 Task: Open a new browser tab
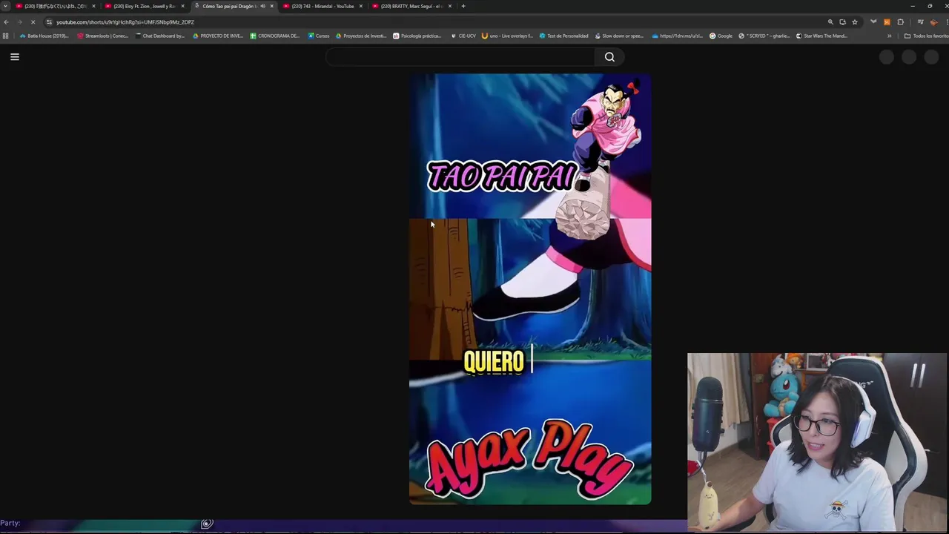pyautogui.click(x=463, y=6)
